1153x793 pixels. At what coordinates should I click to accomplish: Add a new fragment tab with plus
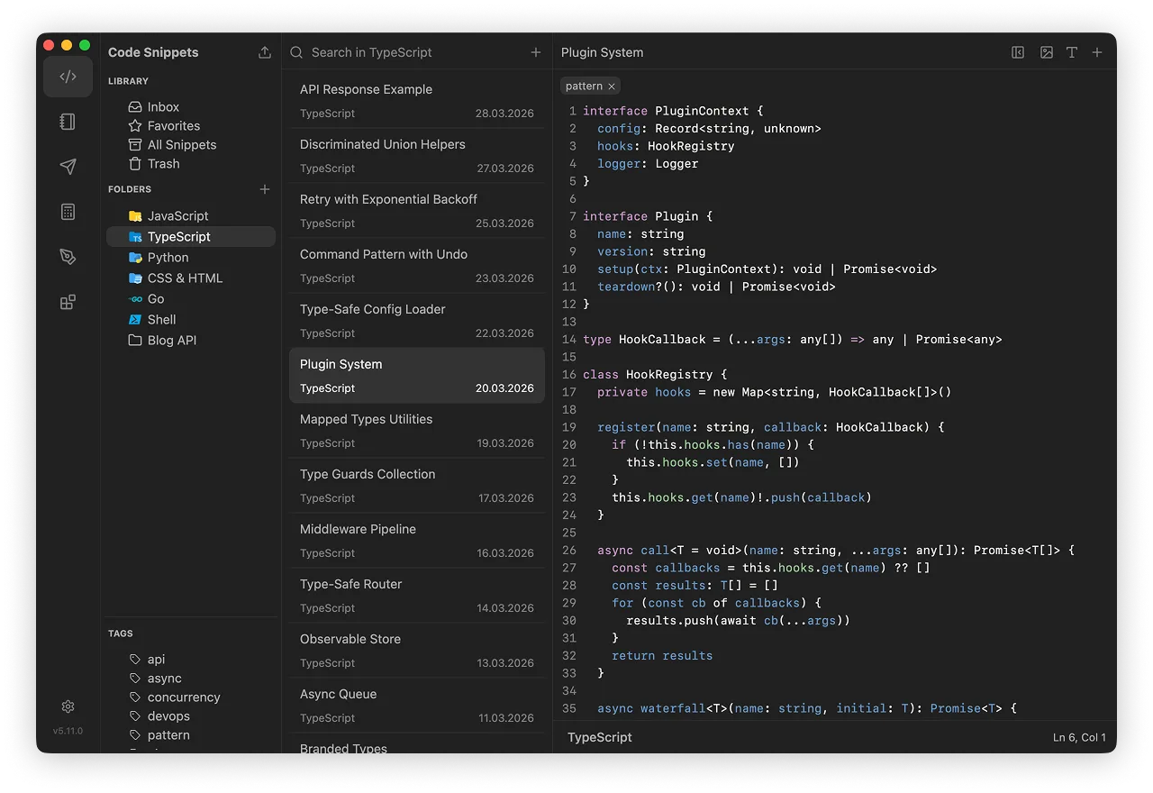(1097, 52)
